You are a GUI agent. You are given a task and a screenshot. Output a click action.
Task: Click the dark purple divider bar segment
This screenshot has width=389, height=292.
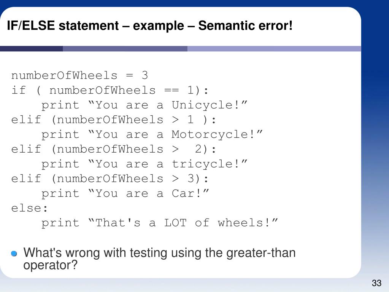tap(31, 49)
